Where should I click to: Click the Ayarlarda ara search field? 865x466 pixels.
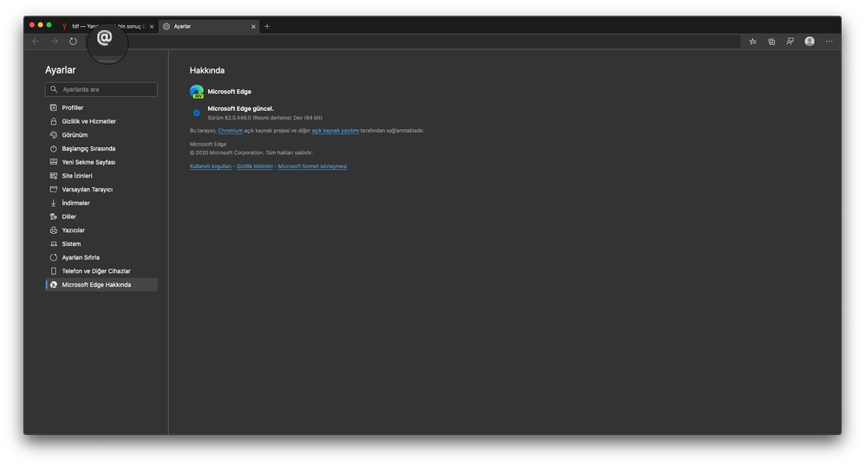[x=101, y=89]
